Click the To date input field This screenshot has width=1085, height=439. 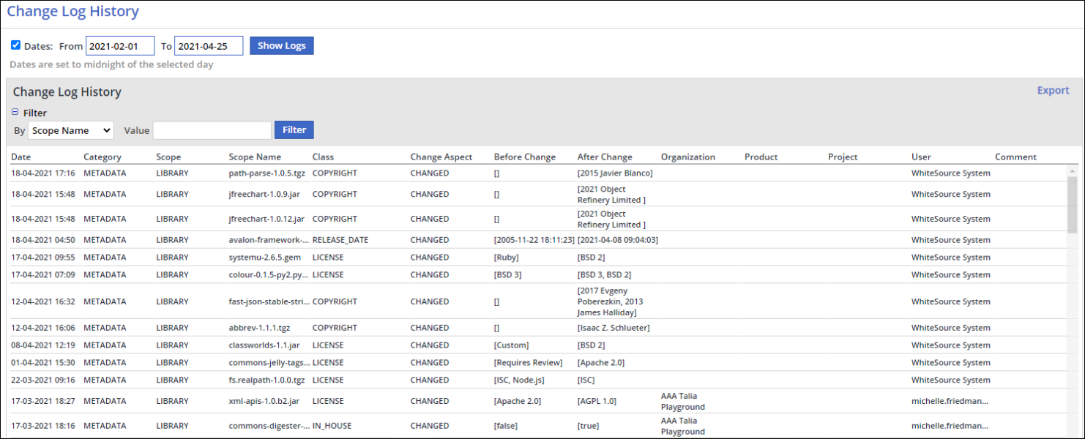208,46
